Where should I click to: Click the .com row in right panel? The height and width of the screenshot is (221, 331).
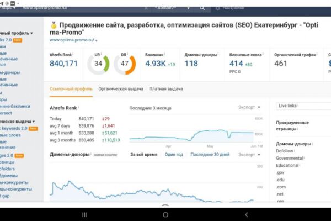(281, 187)
